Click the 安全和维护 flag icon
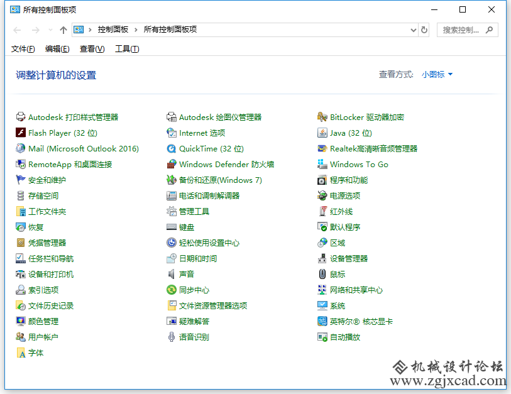The width and height of the screenshot is (511, 394). (21, 180)
